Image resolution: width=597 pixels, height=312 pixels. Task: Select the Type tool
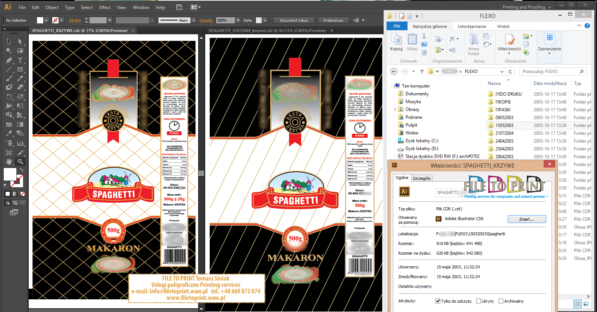tap(20, 60)
